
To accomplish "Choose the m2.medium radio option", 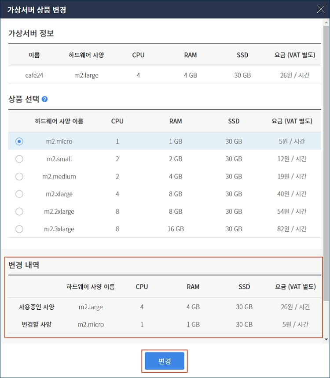I will coord(19,177).
